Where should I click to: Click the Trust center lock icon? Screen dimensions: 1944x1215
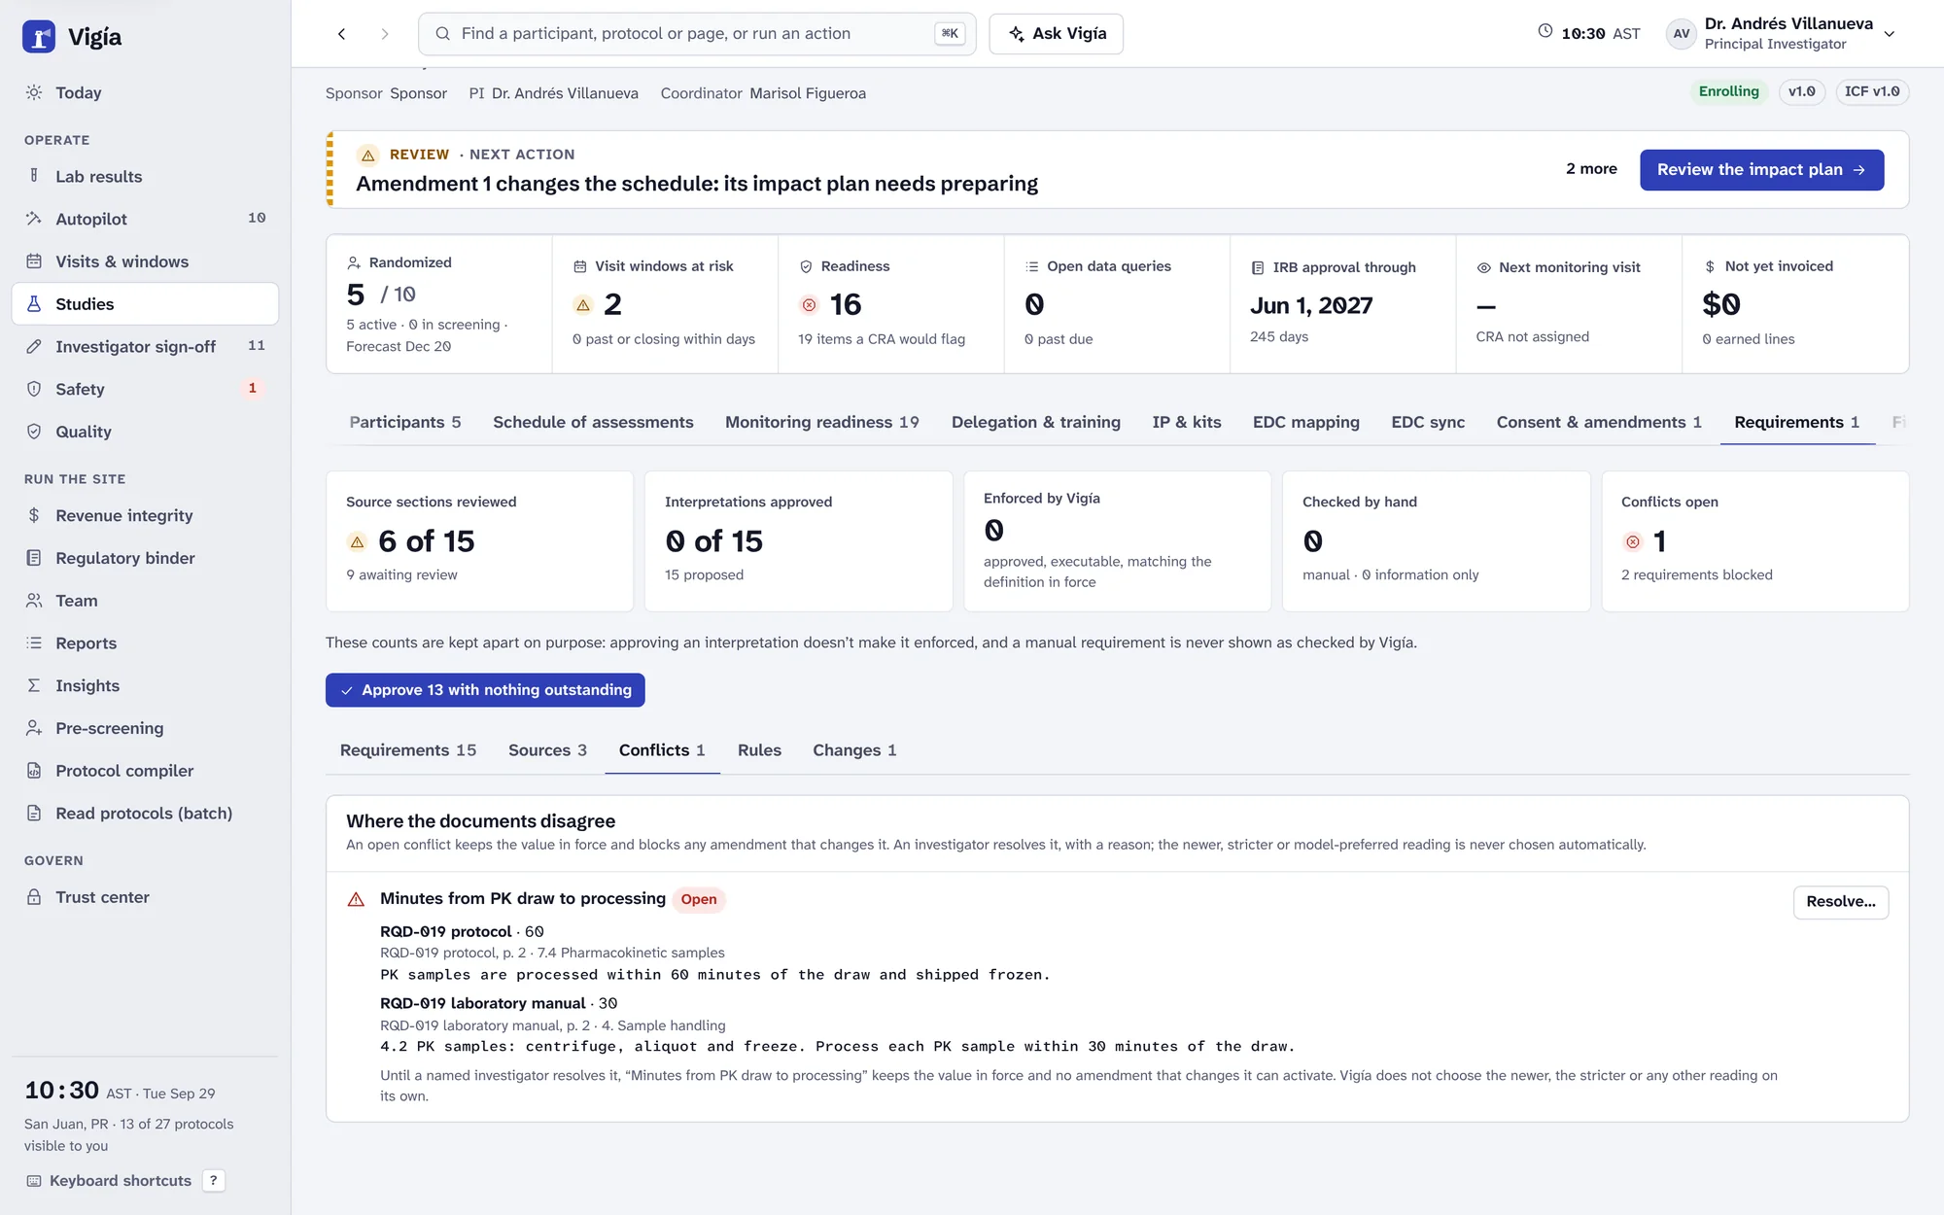(34, 897)
